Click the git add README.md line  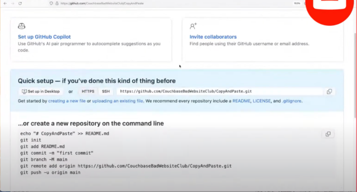click(43, 146)
